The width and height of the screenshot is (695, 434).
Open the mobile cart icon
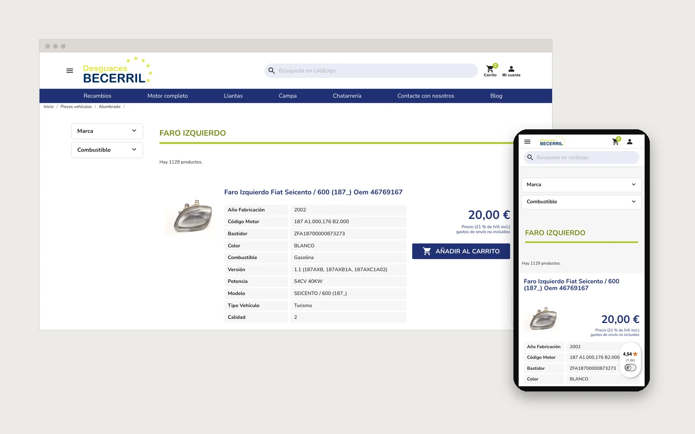pyautogui.click(x=616, y=141)
